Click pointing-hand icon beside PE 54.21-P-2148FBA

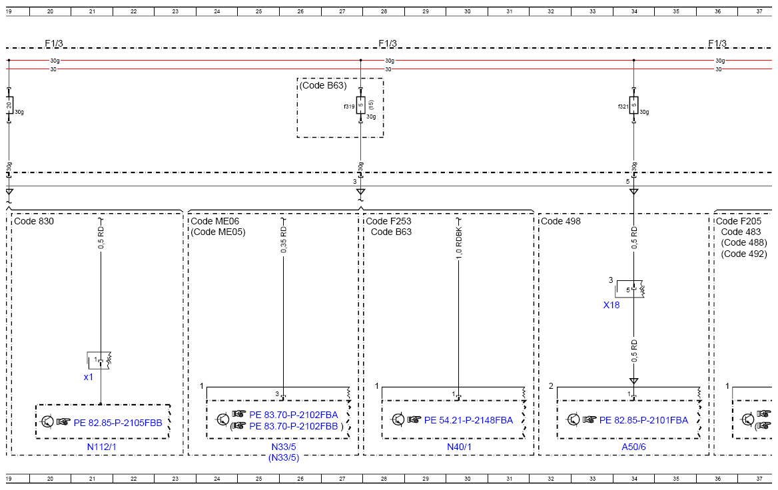click(414, 419)
